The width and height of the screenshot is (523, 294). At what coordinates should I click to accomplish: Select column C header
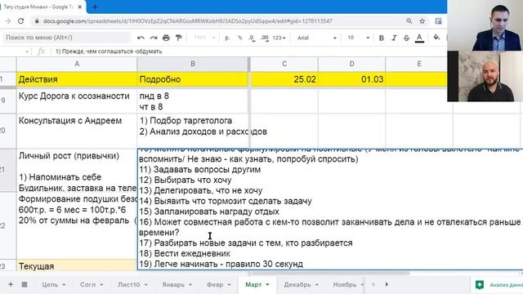tap(284, 64)
